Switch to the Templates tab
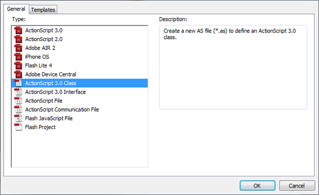Screen dimensions: 319x195 point(43,10)
